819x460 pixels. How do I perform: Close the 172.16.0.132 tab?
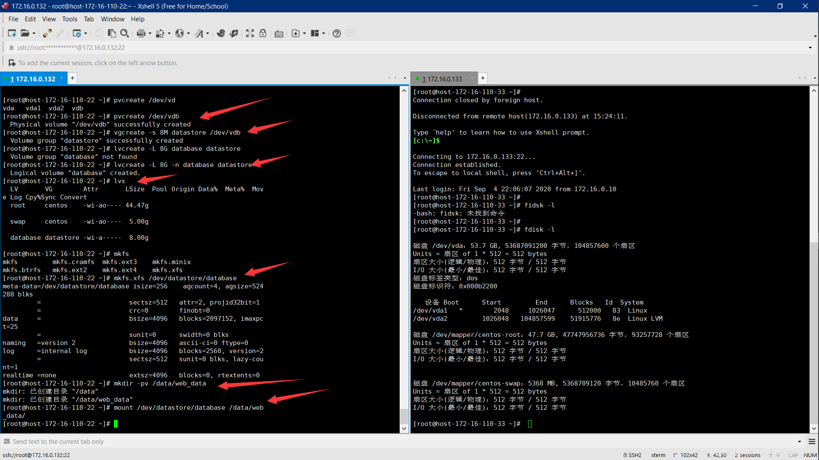(x=61, y=78)
